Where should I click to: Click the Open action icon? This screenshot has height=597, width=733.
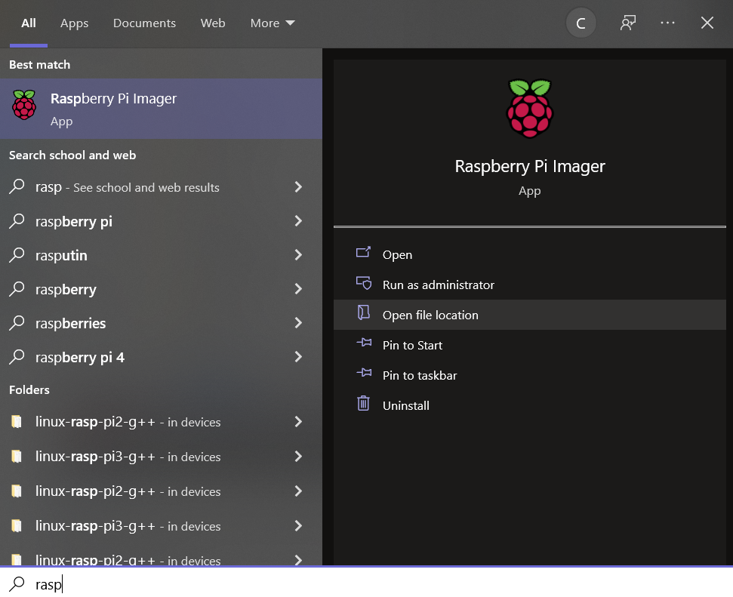(363, 253)
